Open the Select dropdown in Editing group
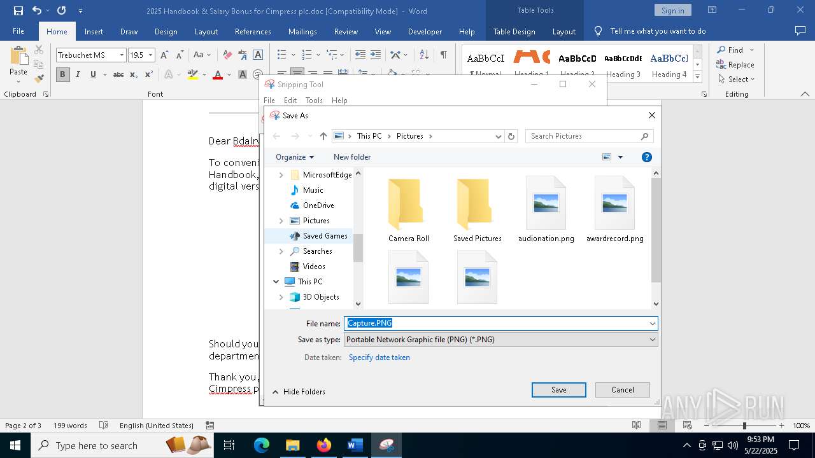The image size is (815, 458). (x=736, y=80)
